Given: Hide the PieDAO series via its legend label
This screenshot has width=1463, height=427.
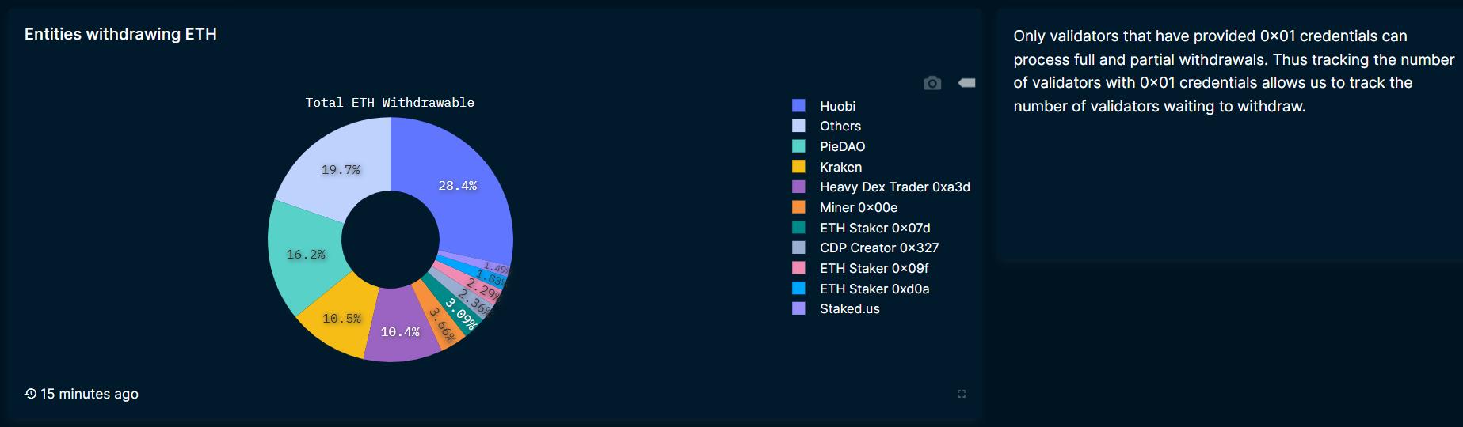Looking at the screenshot, I should pos(842,147).
